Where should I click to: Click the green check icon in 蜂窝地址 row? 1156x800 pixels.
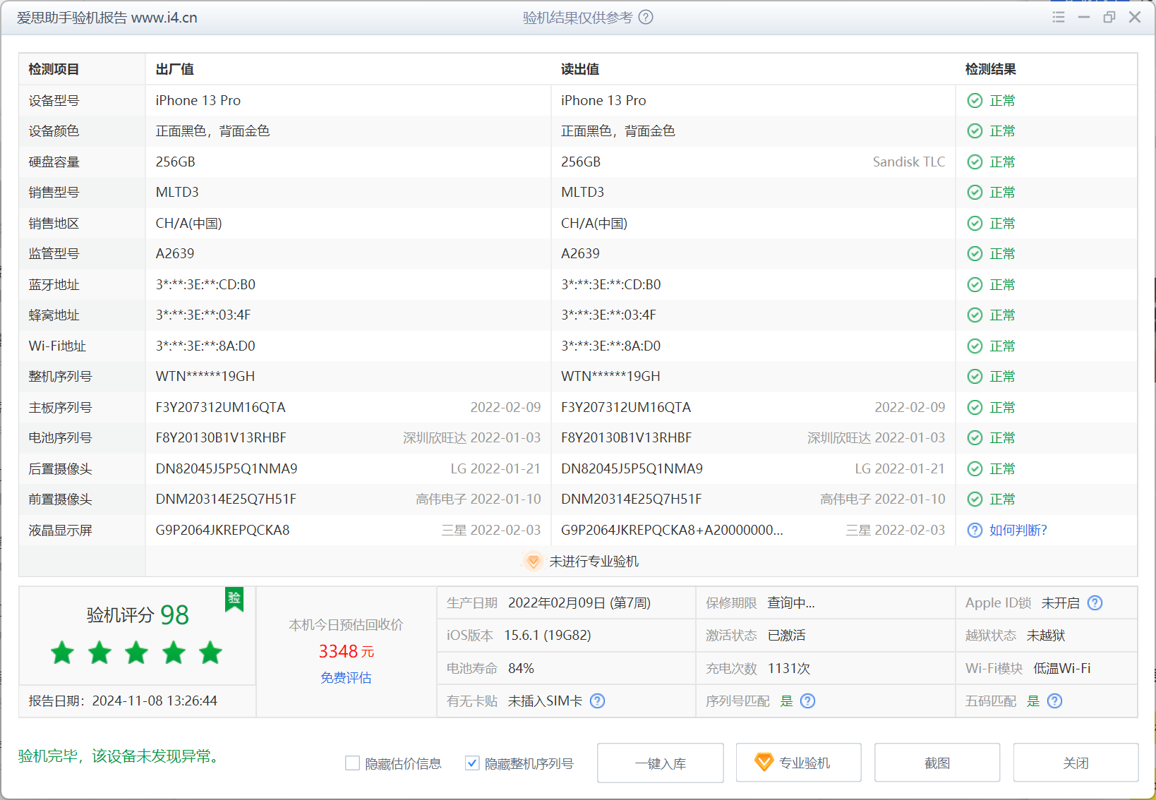tap(975, 315)
